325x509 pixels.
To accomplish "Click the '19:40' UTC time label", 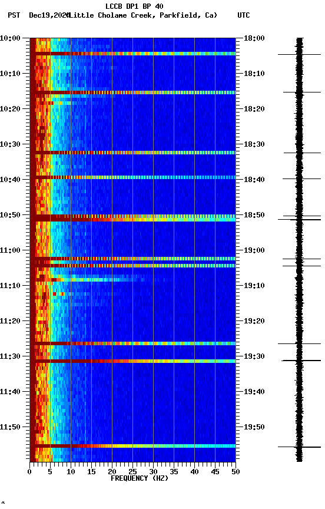I will [254, 392].
